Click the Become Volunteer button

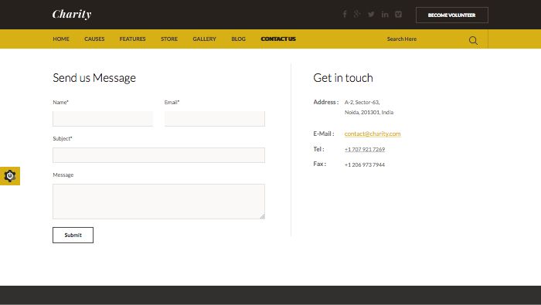tap(451, 15)
